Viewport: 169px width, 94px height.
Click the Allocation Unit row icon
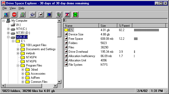pyautogui.click(x=66, y=60)
